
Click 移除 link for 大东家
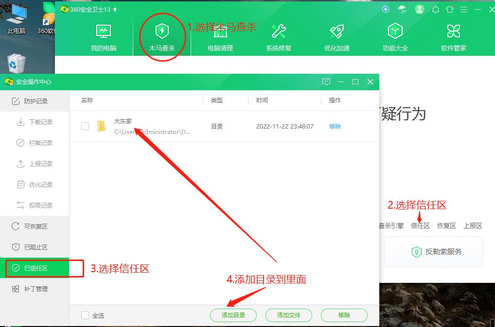coord(335,126)
